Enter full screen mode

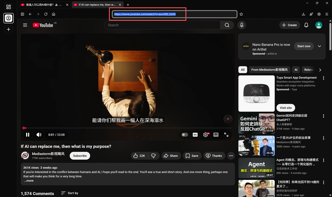[226, 135]
